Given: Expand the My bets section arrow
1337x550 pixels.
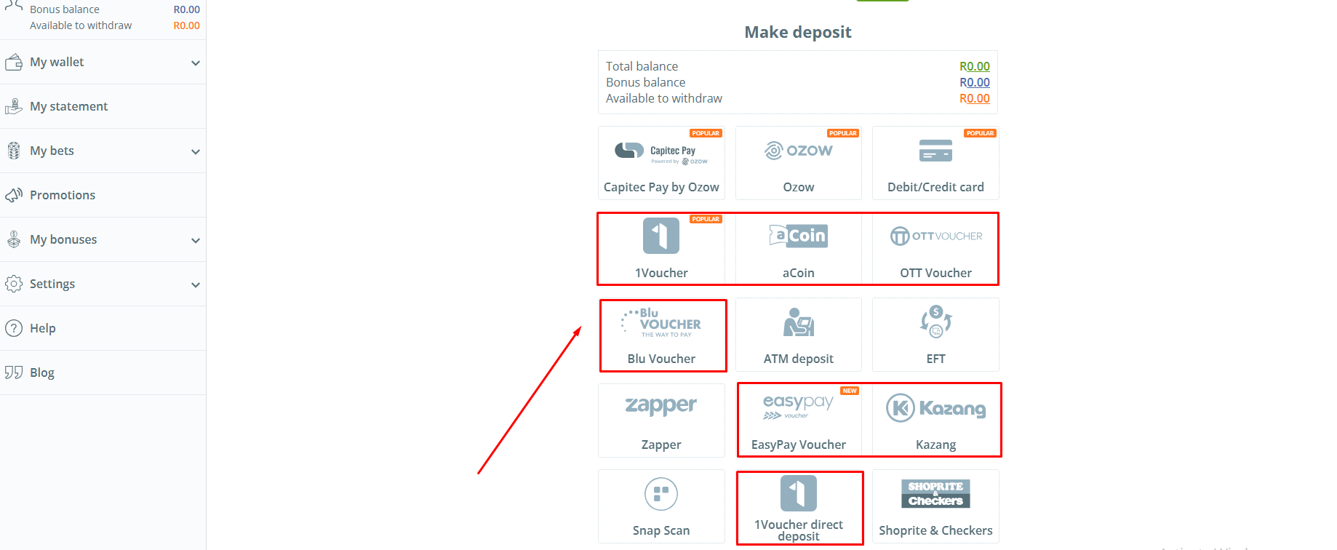Looking at the screenshot, I should 195,152.
